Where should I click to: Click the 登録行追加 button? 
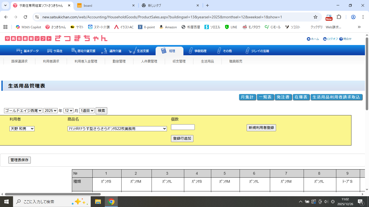[182, 139]
